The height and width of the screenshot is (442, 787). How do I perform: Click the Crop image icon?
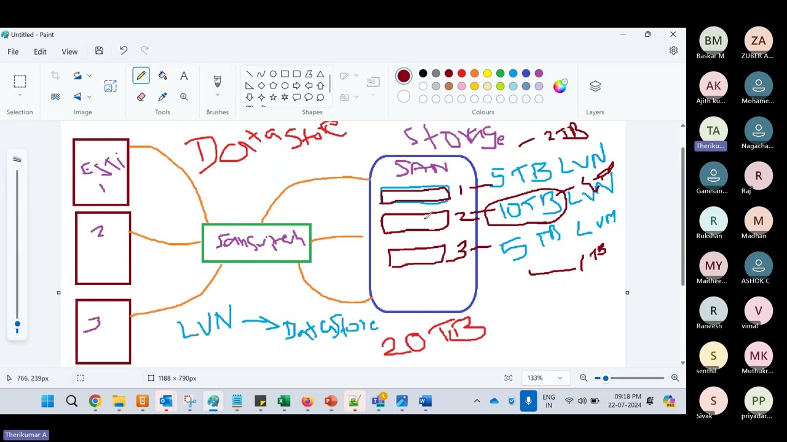click(55, 76)
